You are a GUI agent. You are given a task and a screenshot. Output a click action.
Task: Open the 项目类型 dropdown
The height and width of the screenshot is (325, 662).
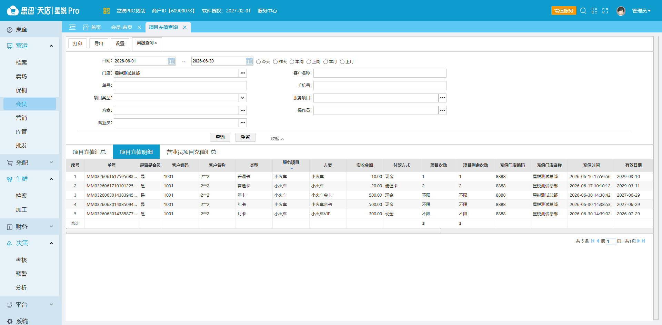point(243,98)
